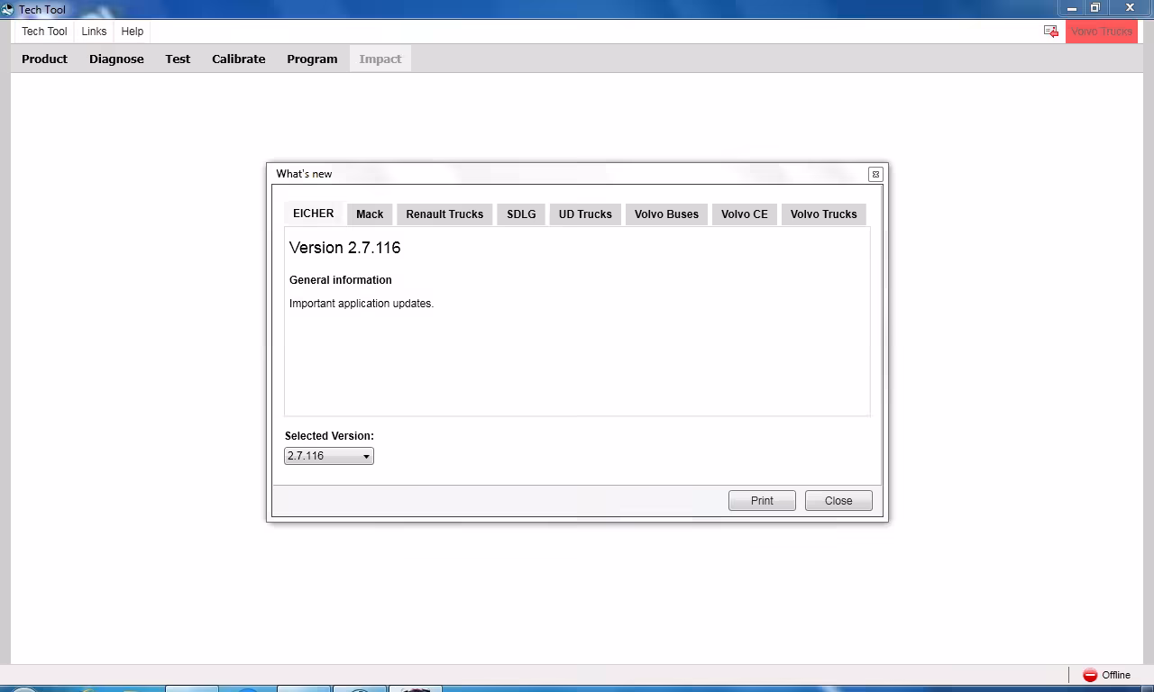
Task: Minimize the Tech Tool window
Action: [1072, 8]
